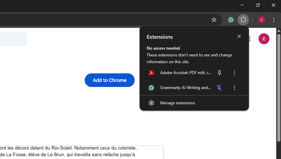Screen dimensions: 281x159
Task: Select the Adobe Acrobat: PDF edit entry
Action: [186, 73]
